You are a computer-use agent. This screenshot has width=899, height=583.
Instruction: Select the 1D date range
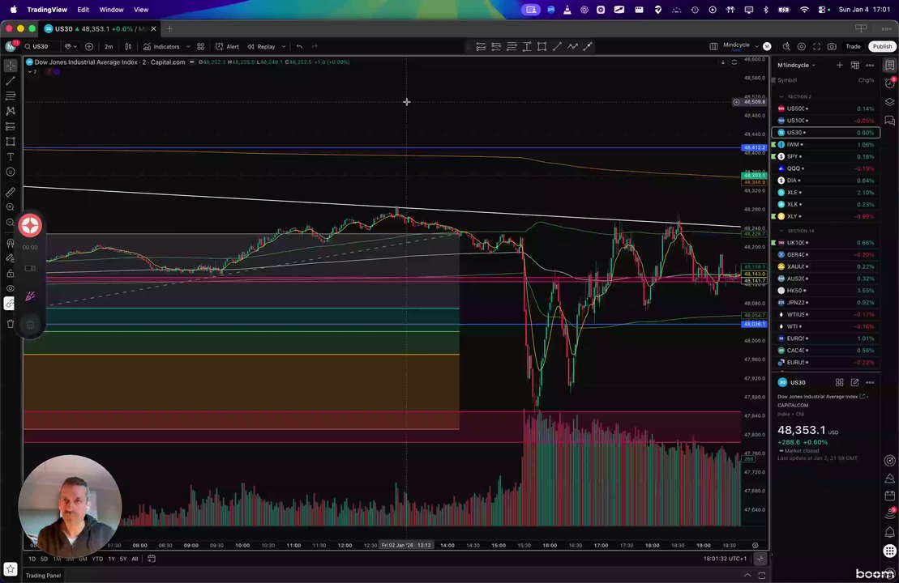[x=32, y=559]
